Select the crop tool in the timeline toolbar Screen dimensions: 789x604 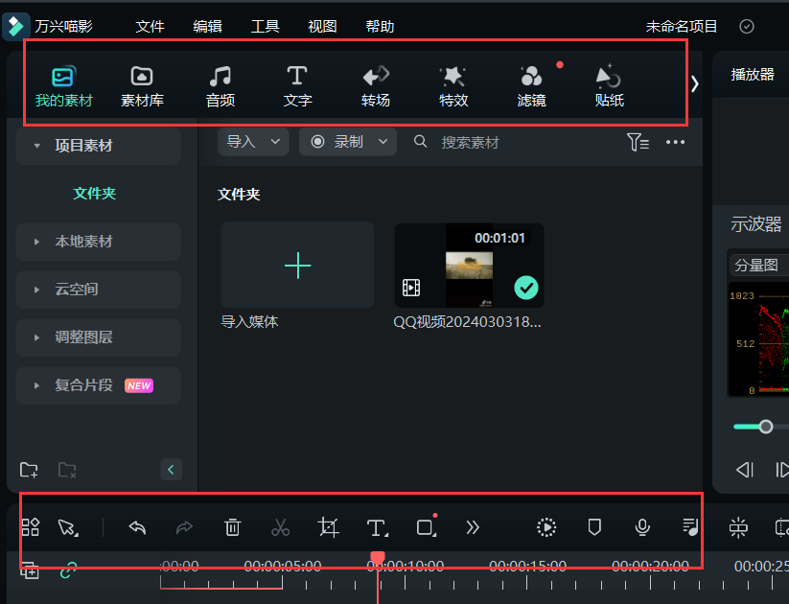click(x=328, y=527)
